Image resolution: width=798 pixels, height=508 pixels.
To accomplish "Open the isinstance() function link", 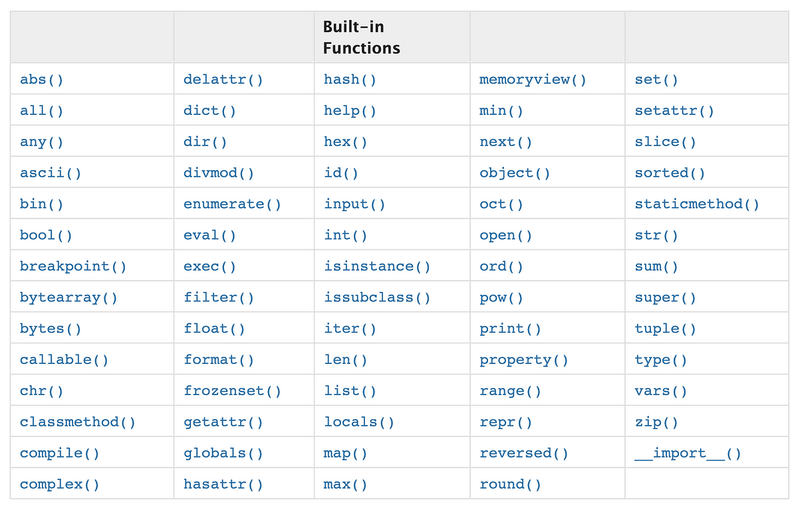I will pos(377,266).
